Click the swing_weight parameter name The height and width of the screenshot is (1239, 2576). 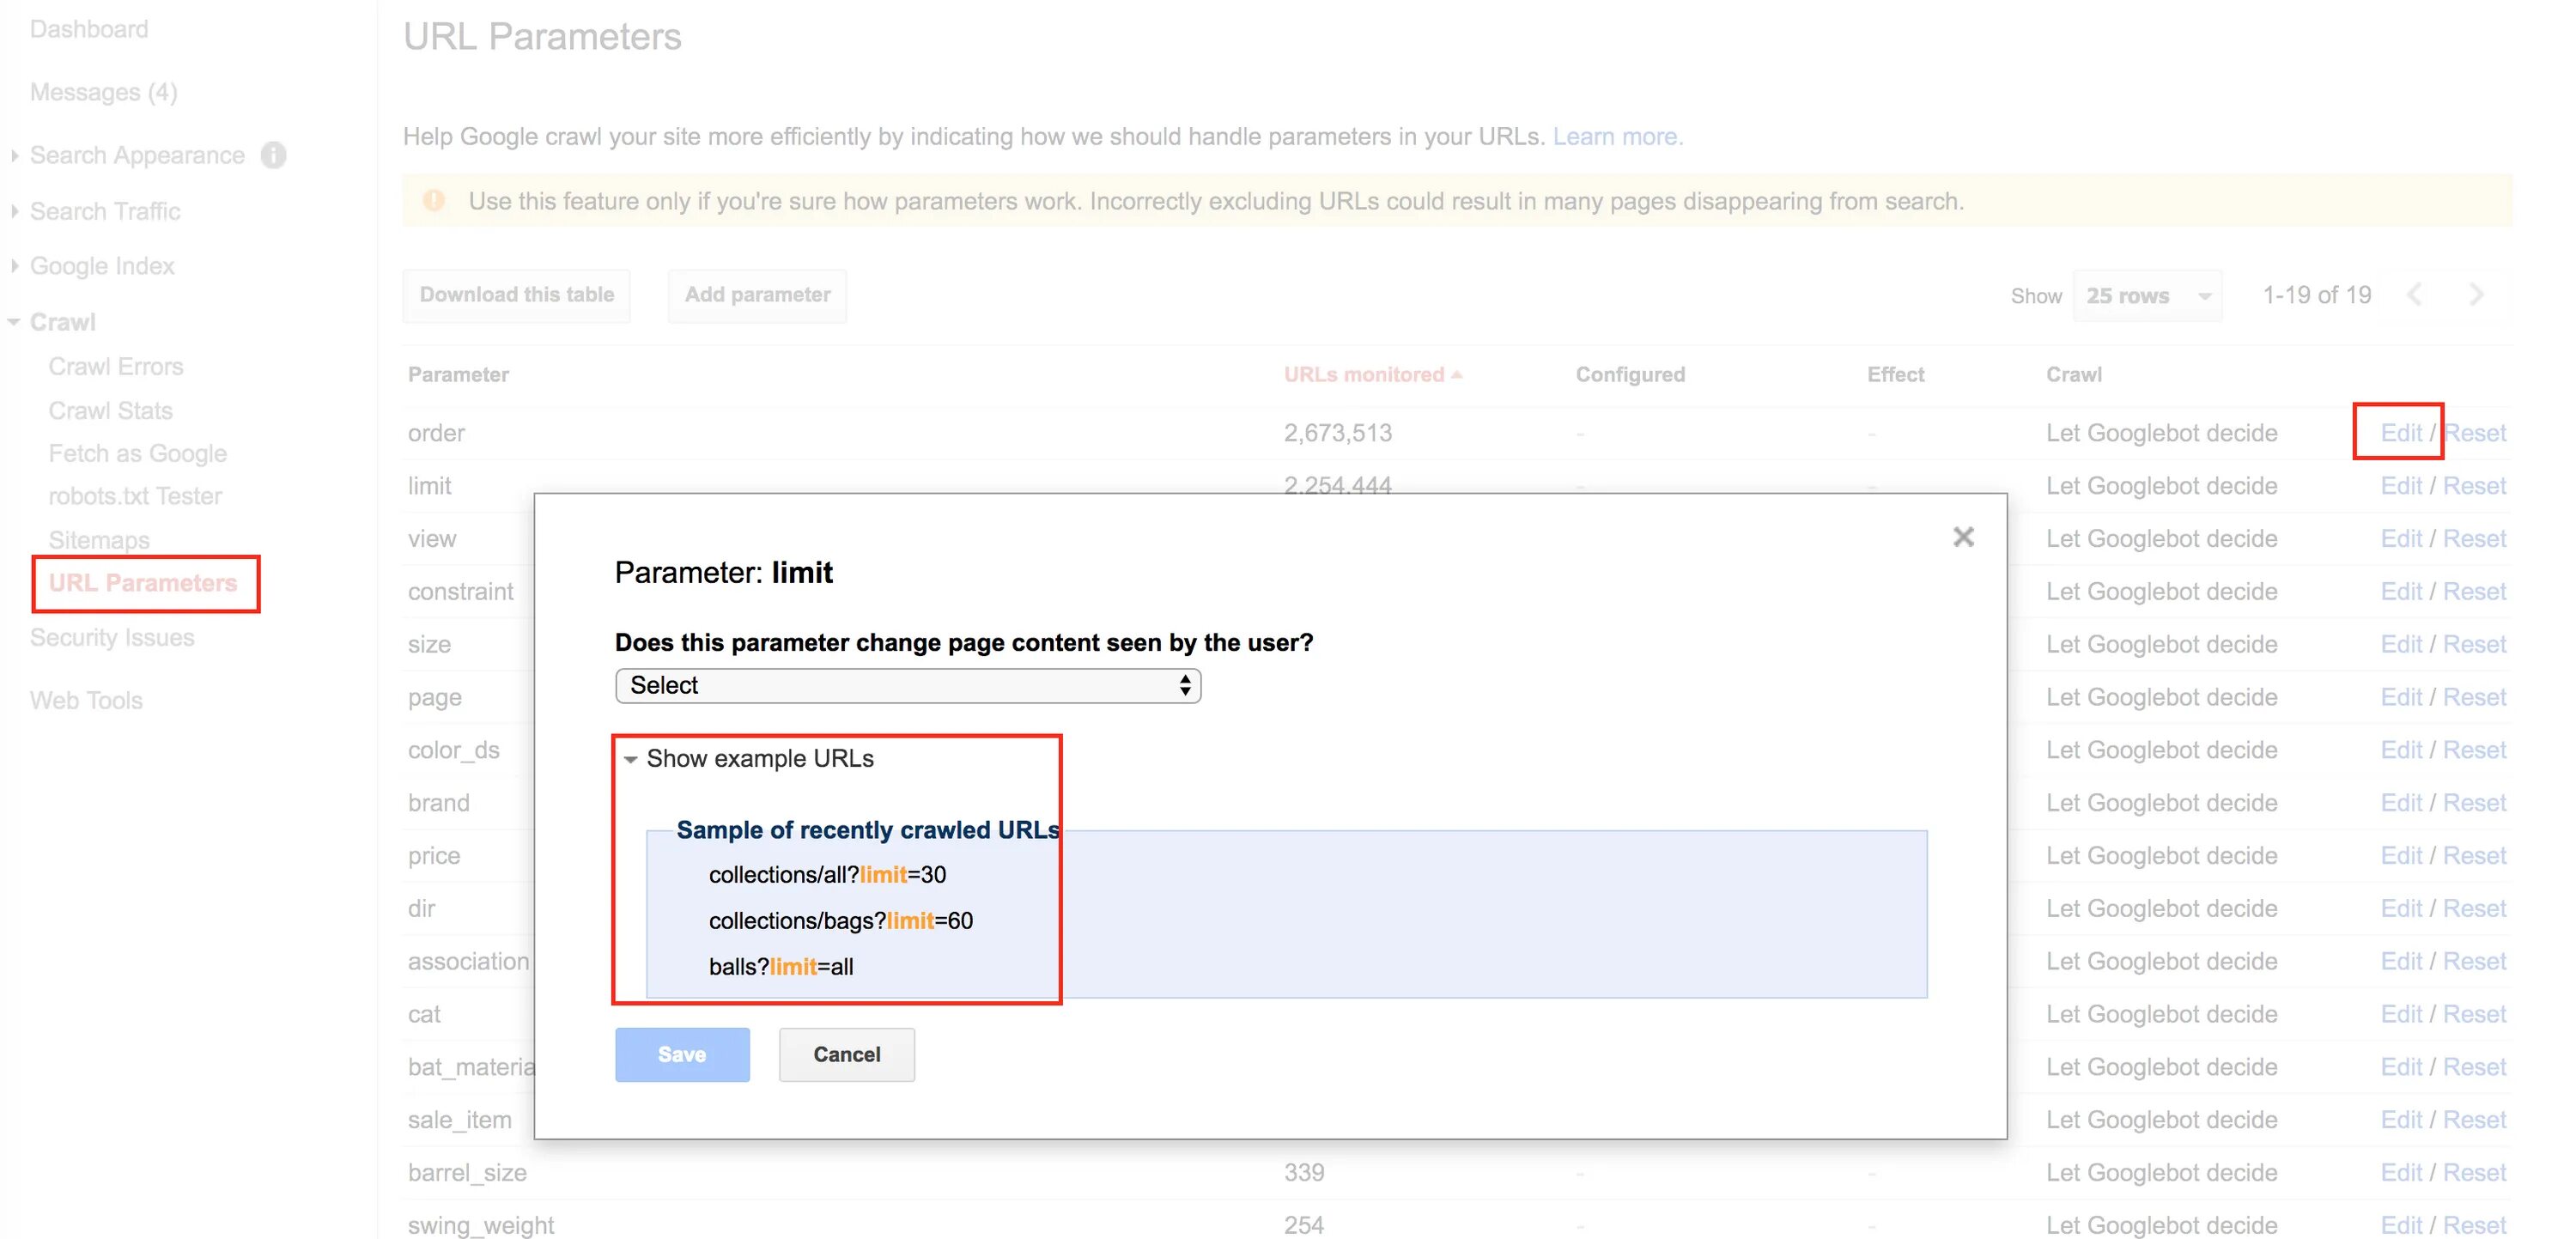(481, 1226)
